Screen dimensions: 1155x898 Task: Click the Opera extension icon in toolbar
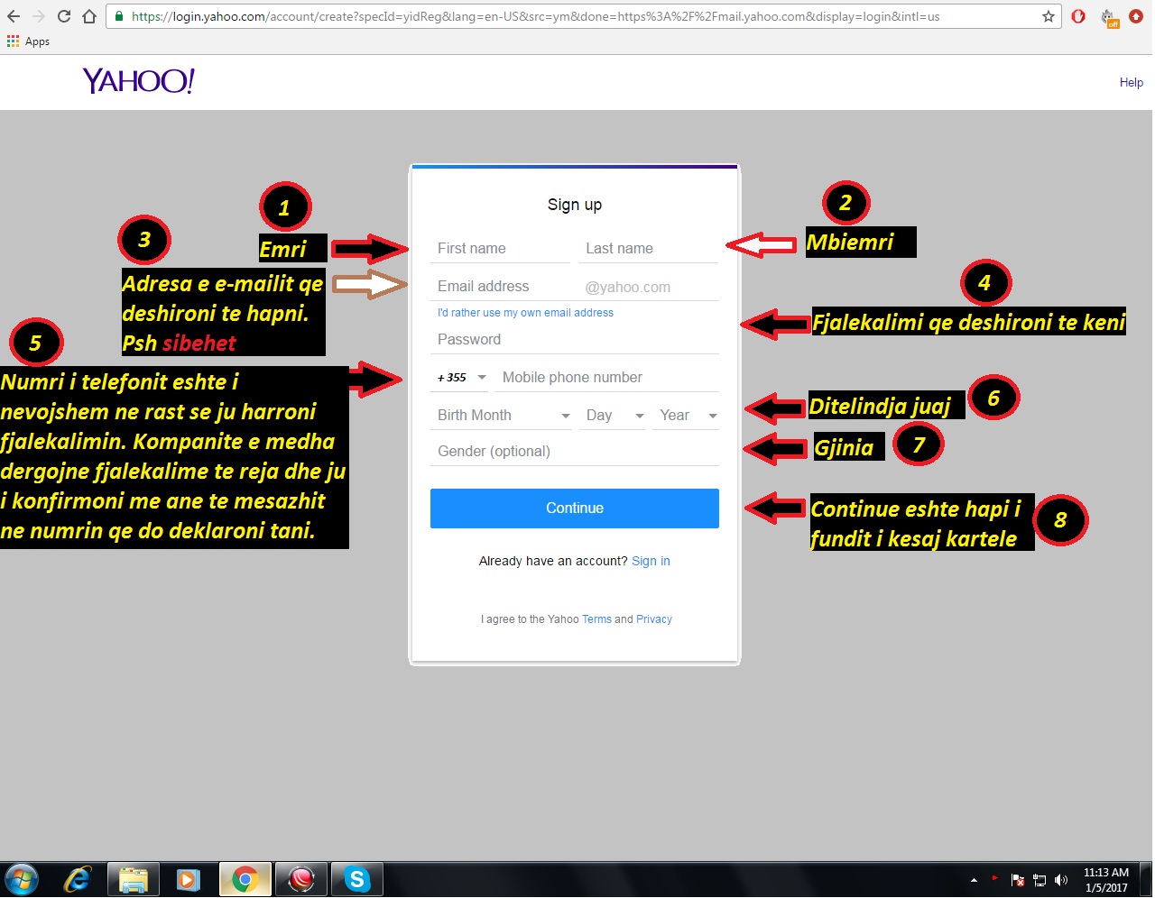click(x=1078, y=16)
